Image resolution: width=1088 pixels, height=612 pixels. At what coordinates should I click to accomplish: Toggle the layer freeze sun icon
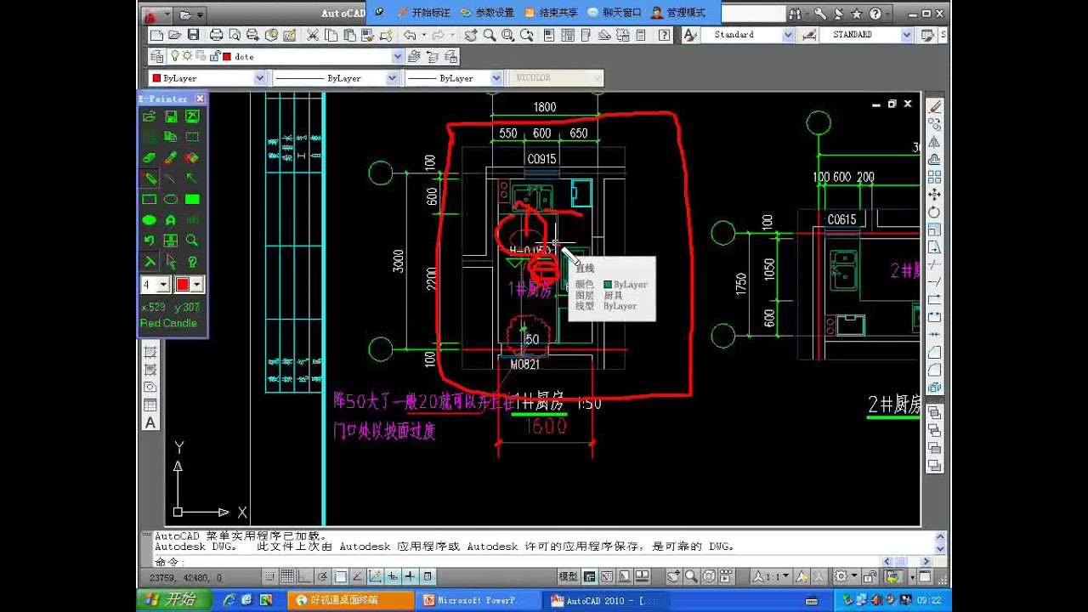(188, 56)
